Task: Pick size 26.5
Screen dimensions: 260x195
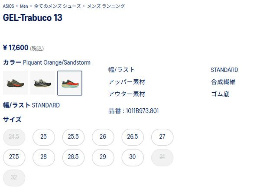Action: click(133, 137)
